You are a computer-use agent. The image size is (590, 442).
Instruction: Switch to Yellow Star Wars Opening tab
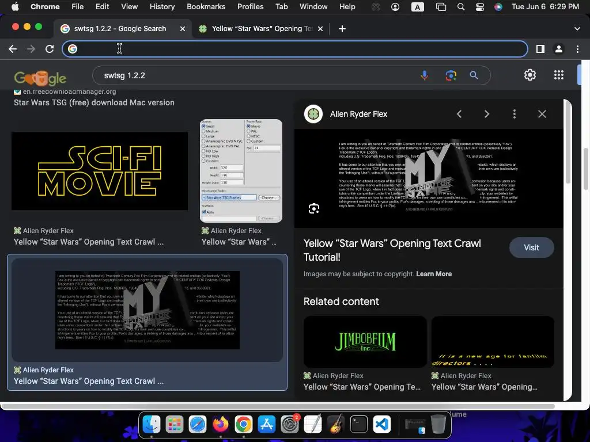[x=261, y=29]
